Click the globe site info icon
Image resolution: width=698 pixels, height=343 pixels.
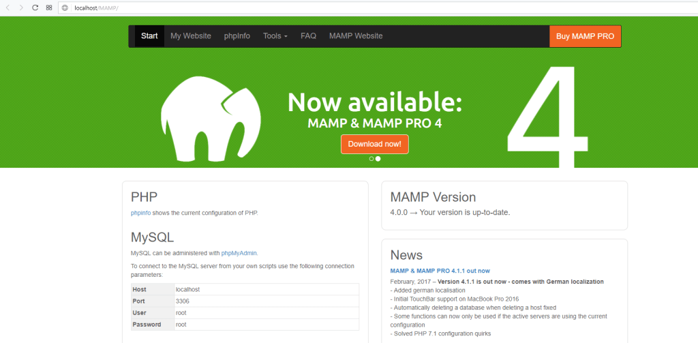(65, 8)
